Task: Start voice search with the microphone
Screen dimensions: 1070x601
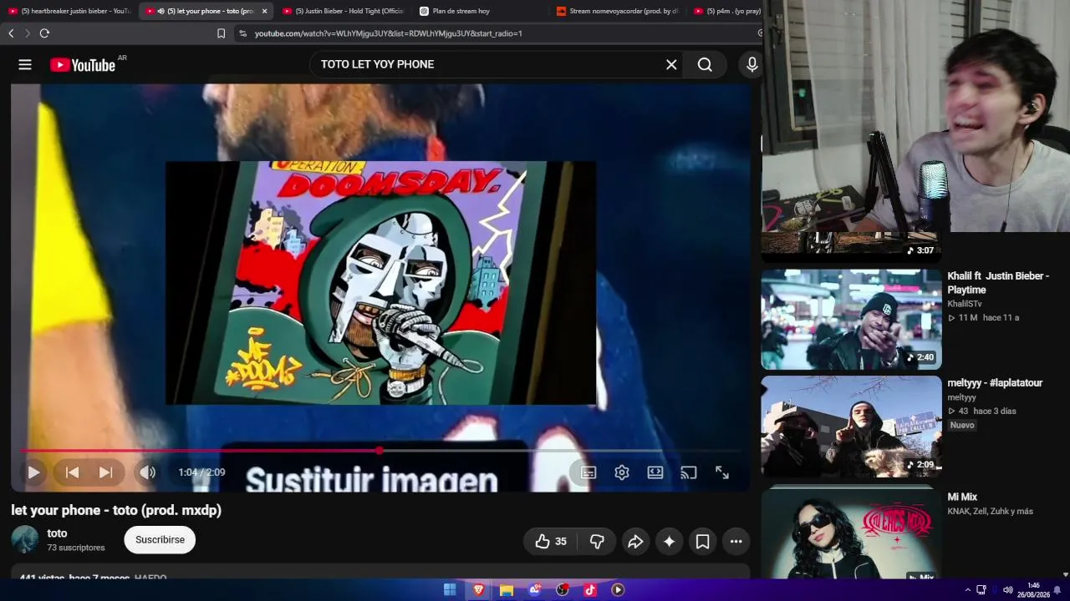Action: pyautogui.click(x=752, y=64)
